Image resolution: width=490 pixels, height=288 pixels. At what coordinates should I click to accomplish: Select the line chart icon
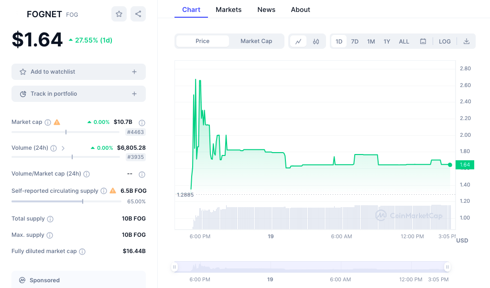point(298,41)
